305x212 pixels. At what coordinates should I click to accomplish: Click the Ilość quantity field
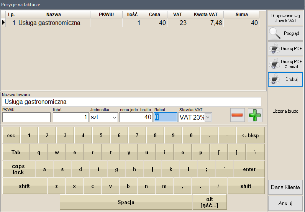coord(71,117)
